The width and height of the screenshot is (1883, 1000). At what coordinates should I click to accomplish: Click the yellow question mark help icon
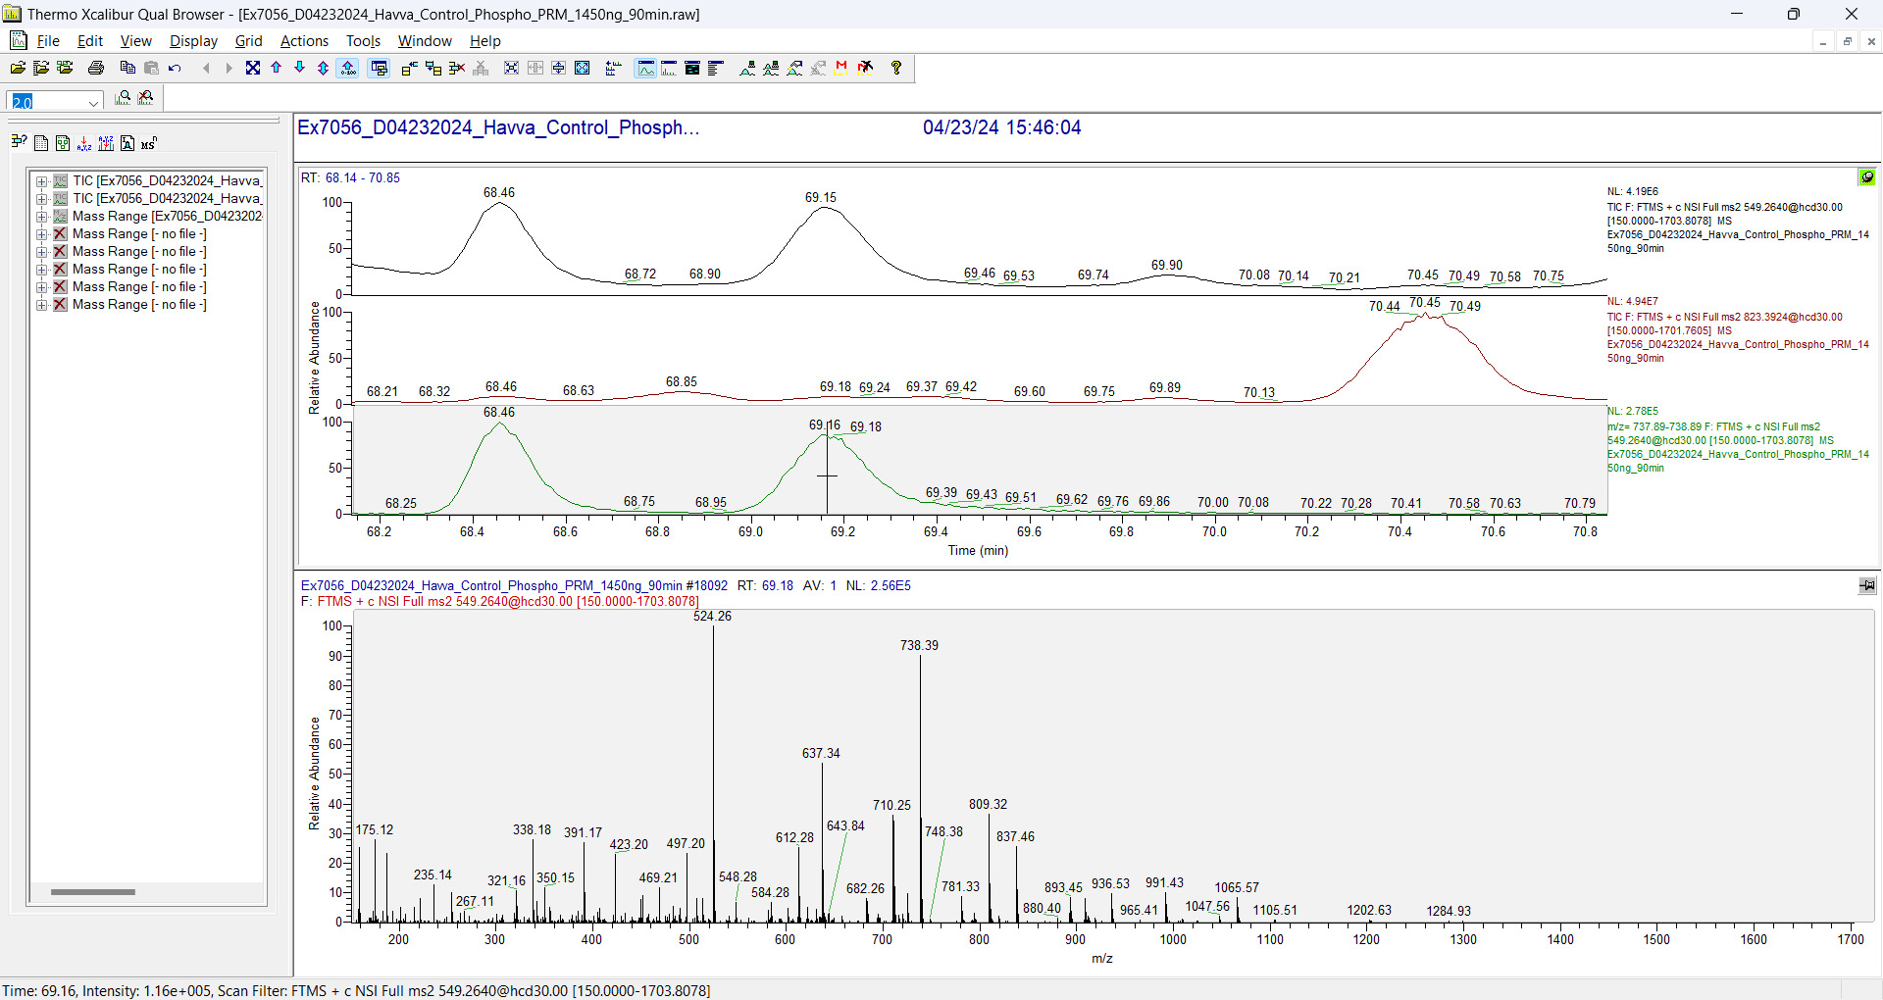(x=895, y=68)
